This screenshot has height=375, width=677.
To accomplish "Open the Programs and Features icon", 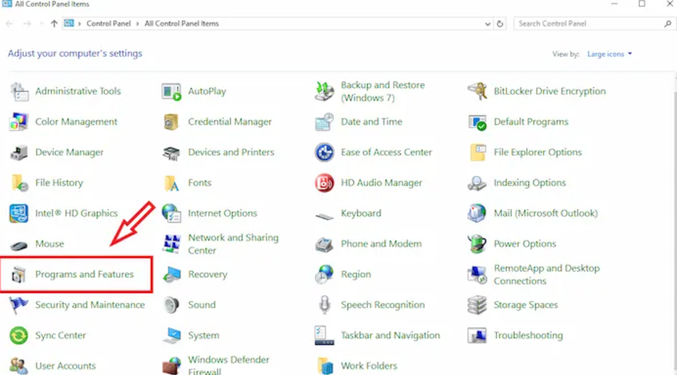I will coord(19,275).
